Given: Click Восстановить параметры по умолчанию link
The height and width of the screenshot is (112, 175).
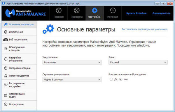Looking at the screenshot, I should [x=145, y=29].
